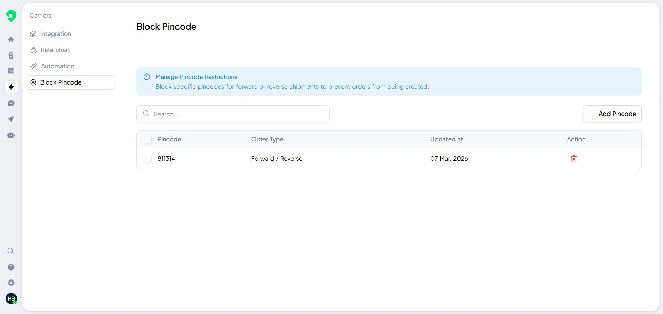Select Integration in the Carriers panel
This screenshot has height=314, width=663.
55,34
